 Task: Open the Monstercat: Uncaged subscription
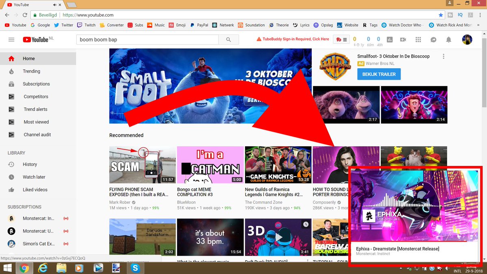point(38,231)
